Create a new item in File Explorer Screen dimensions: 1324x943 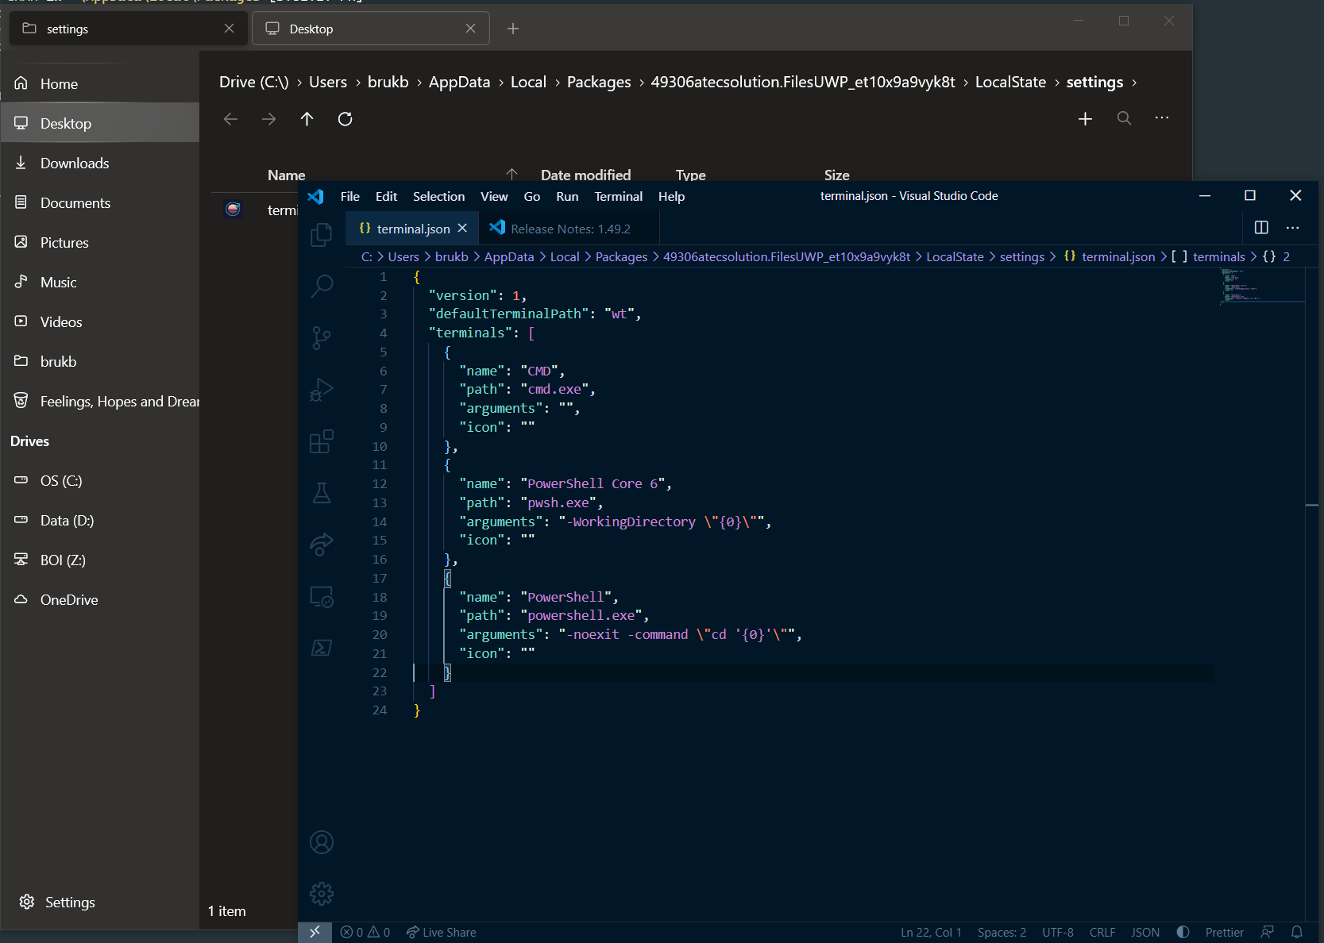1085,119
